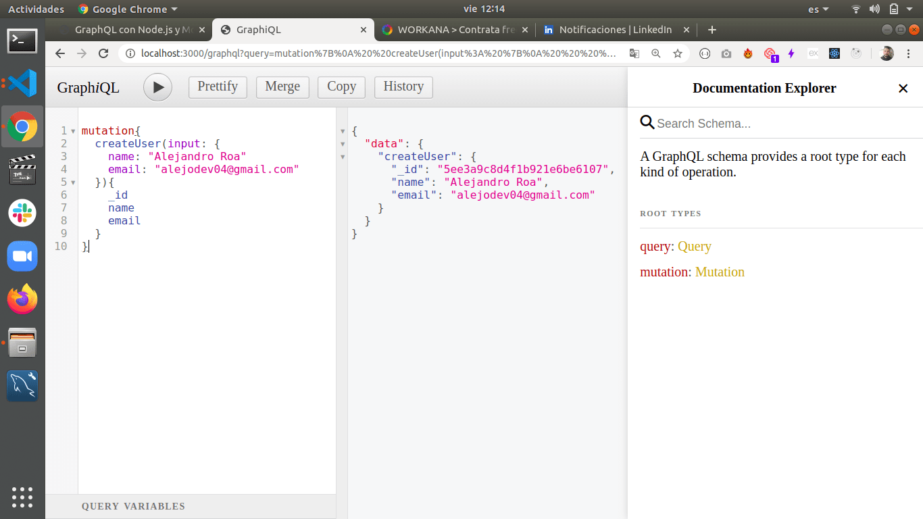This screenshot has width=923, height=519.
Task: Click the Prettify button
Action: click(x=218, y=86)
